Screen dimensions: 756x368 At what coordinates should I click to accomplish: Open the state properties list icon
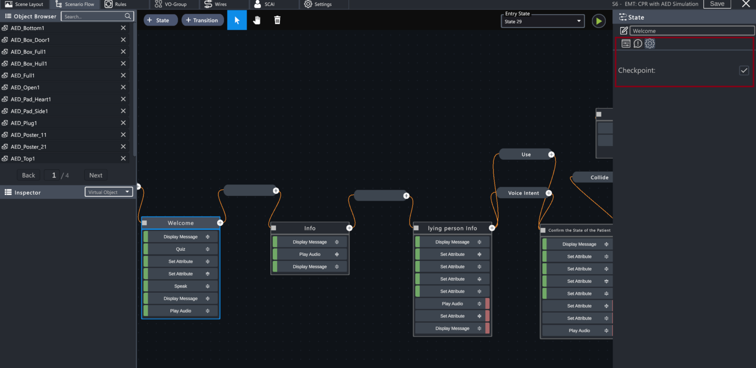(x=626, y=44)
